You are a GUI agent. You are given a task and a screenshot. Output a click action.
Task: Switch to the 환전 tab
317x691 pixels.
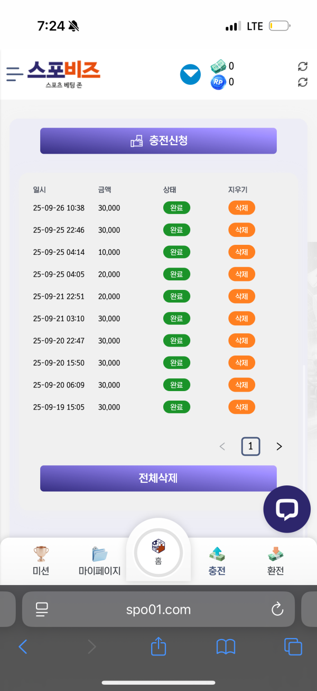(x=275, y=561)
